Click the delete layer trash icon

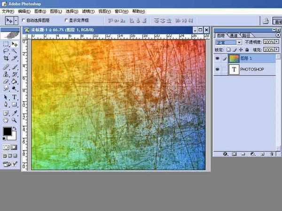pos(271,153)
